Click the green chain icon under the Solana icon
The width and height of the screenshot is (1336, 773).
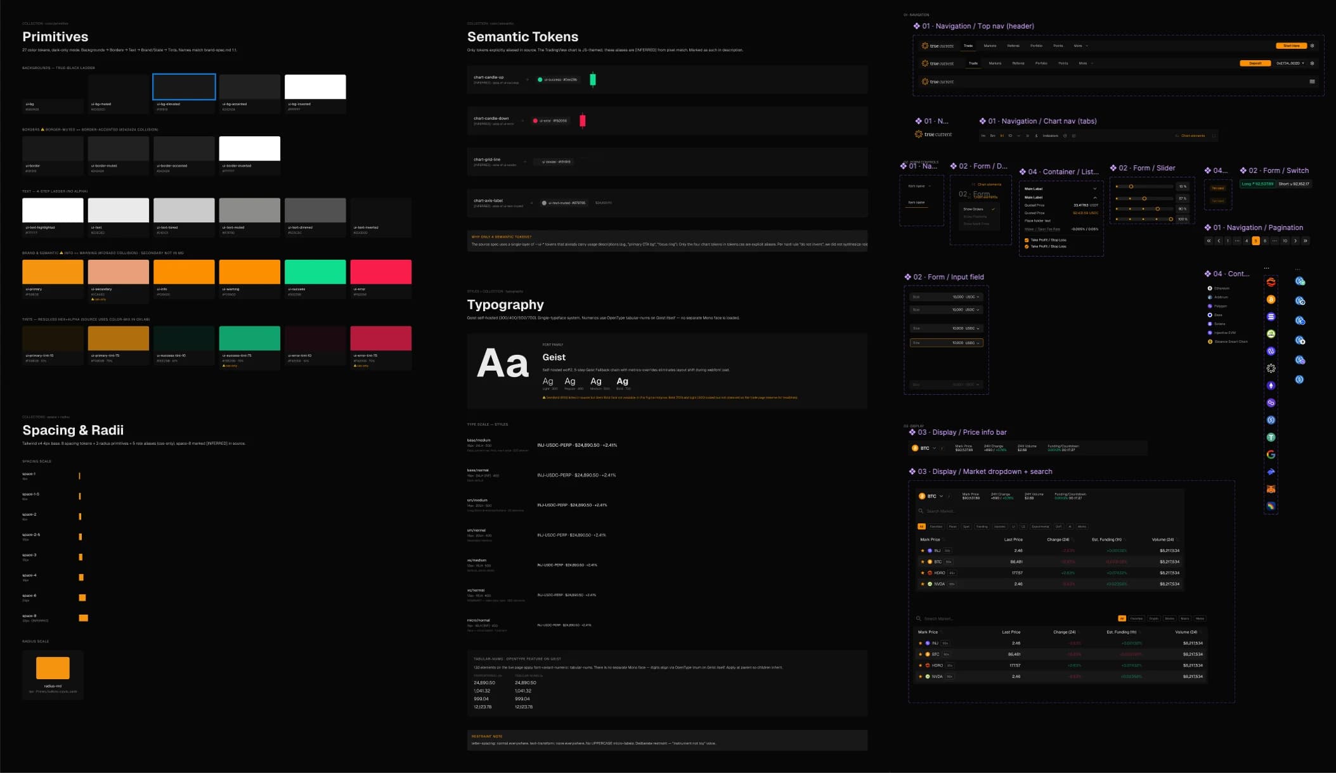tap(1271, 334)
